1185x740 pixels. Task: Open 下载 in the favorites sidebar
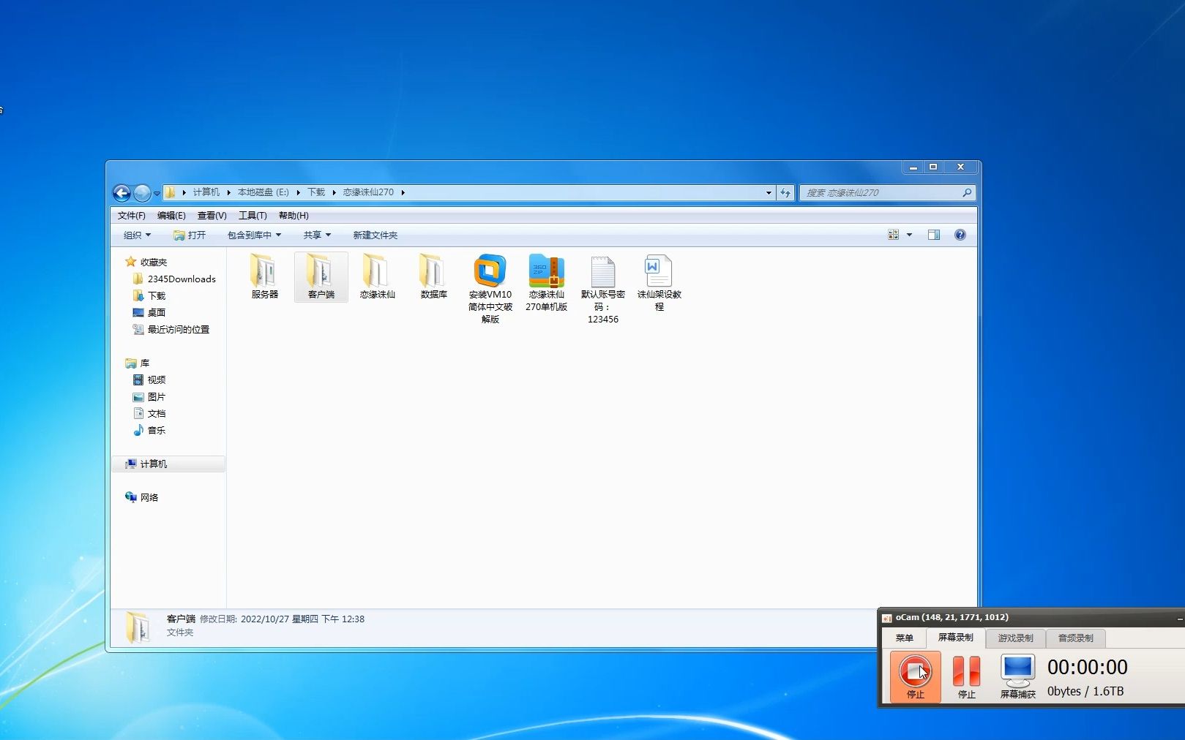[x=149, y=295]
